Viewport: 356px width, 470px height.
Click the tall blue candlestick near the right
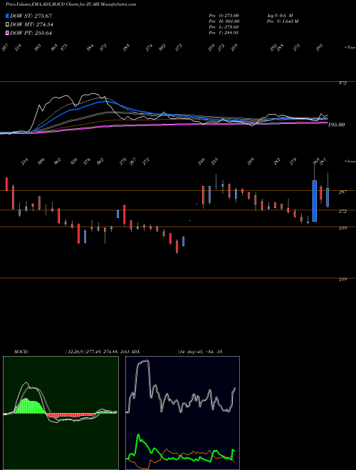314,201
